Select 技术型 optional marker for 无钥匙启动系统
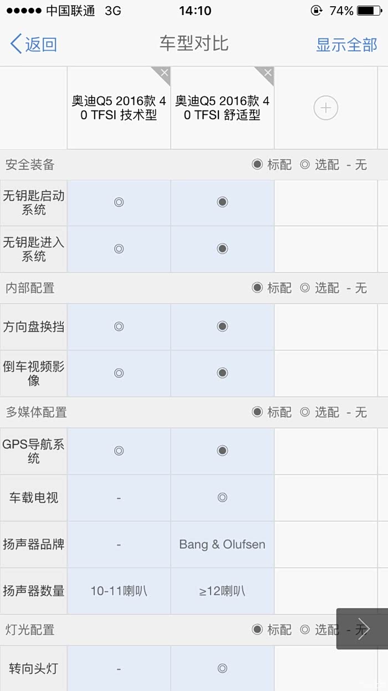The image size is (388, 691). [x=119, y=202]
